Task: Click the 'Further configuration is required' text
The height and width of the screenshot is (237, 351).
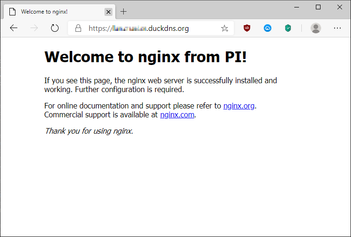Action: click(x=129, y=89)
